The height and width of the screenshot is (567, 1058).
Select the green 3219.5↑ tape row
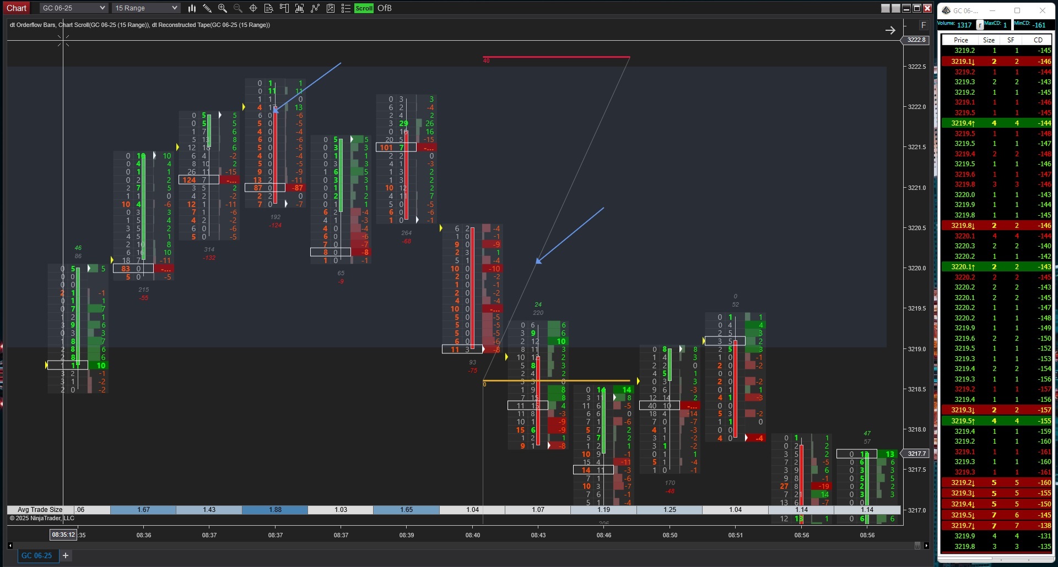pyautogui.click(x=997, y=421)
